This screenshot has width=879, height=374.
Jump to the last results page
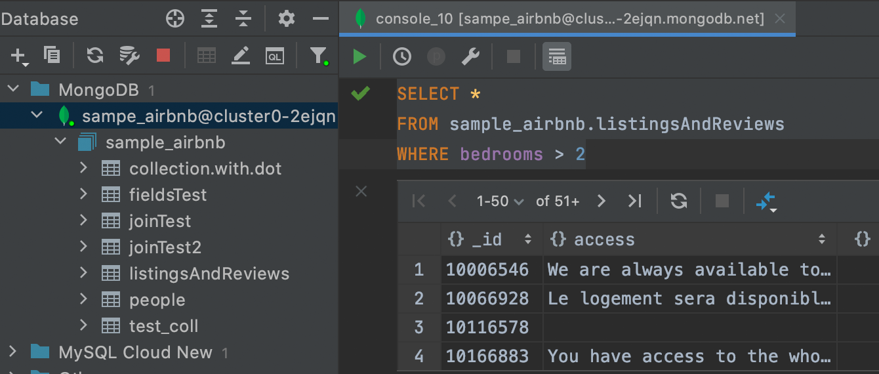click(x=635, y=201)
